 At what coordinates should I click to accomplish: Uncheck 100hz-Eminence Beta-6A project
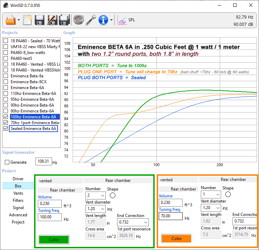[x=6, y=117]
